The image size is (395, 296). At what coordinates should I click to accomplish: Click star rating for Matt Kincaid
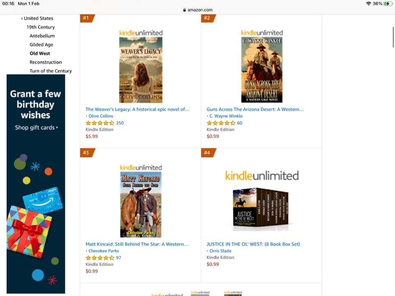[x=100, y=258]
